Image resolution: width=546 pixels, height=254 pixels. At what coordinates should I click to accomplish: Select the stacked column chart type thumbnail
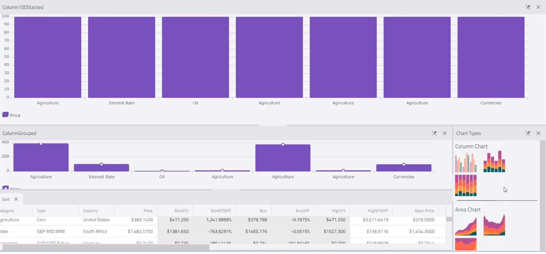[x=494, y=162]
